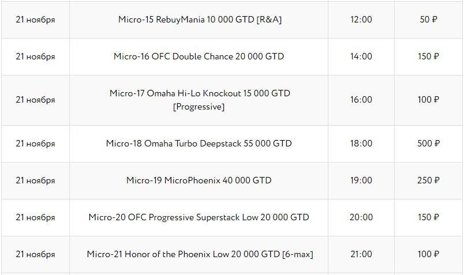
Task: Click the 21:00 time cell
Action: click(x=361, y=254)
